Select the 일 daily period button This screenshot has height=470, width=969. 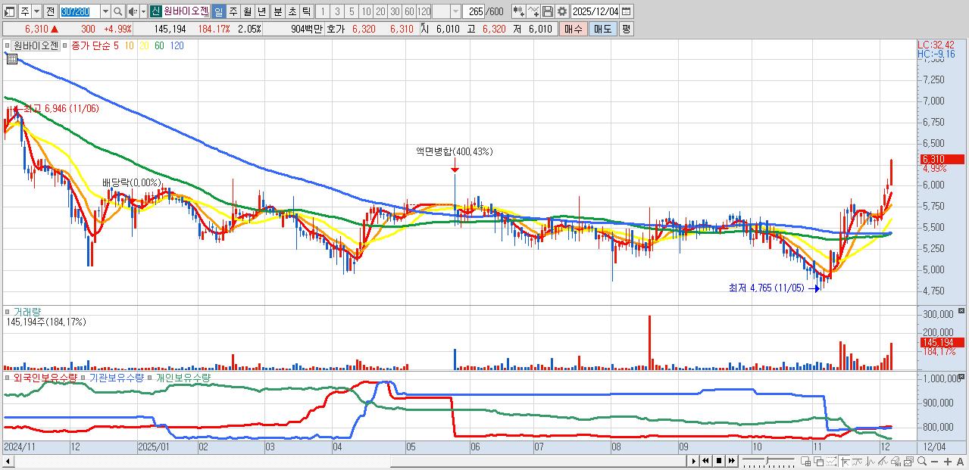[x=218, y=11]
